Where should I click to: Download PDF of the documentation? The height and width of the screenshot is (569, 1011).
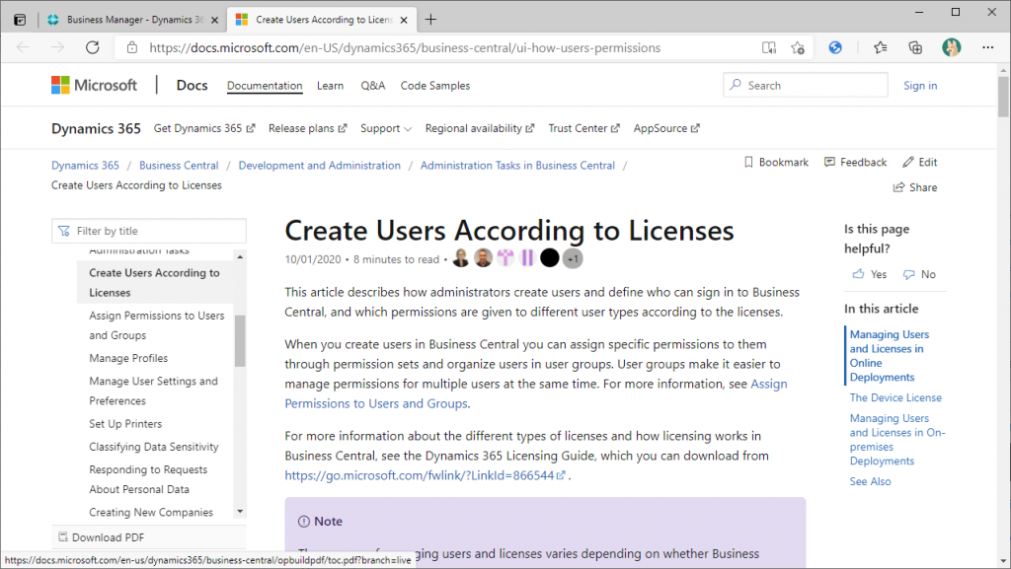click(x=102, y=537)
